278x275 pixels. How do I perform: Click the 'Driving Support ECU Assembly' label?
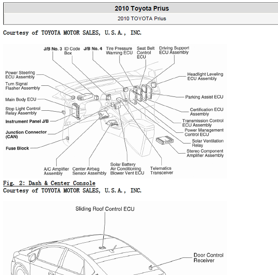coord(174,50)
